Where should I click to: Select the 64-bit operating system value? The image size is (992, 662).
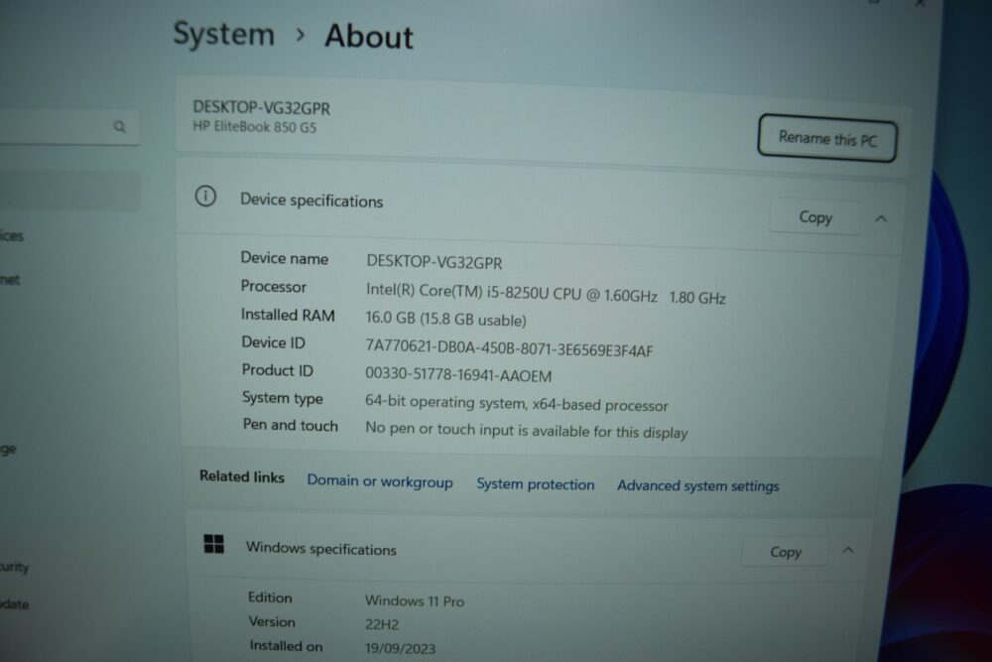click(x=516, y=404)
